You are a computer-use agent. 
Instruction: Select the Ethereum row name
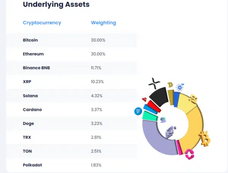[33, 54]
